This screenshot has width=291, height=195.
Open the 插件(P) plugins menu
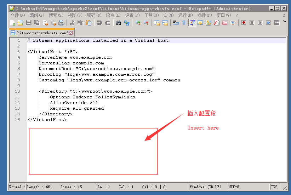pyautogui.click(x=205, y=15)
